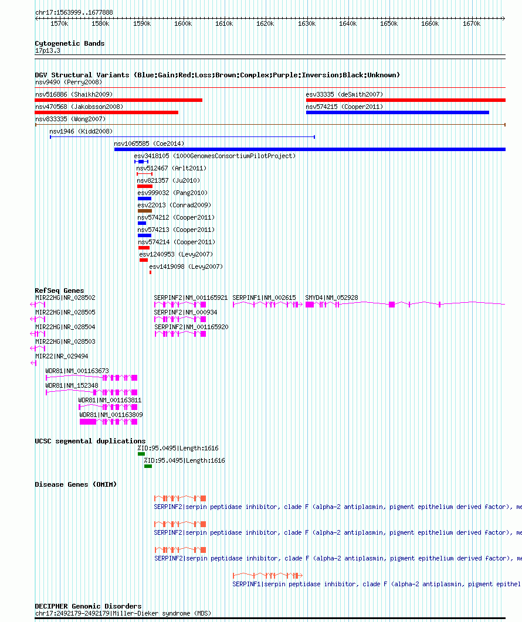Click the MIR22 NR_029494 gene glyph
This screenshot has height=622, width=522.
[x=33, y=363]
